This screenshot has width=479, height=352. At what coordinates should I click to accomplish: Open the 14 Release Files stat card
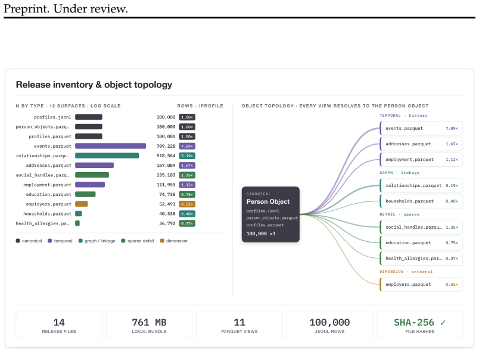coord(59,325)
